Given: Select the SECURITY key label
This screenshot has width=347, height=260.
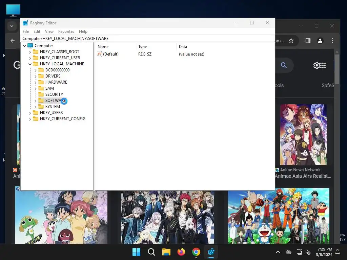Looking at the screenshot, I should 54,94.
